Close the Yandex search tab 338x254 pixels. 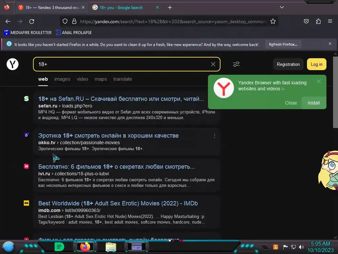(83, 7)
